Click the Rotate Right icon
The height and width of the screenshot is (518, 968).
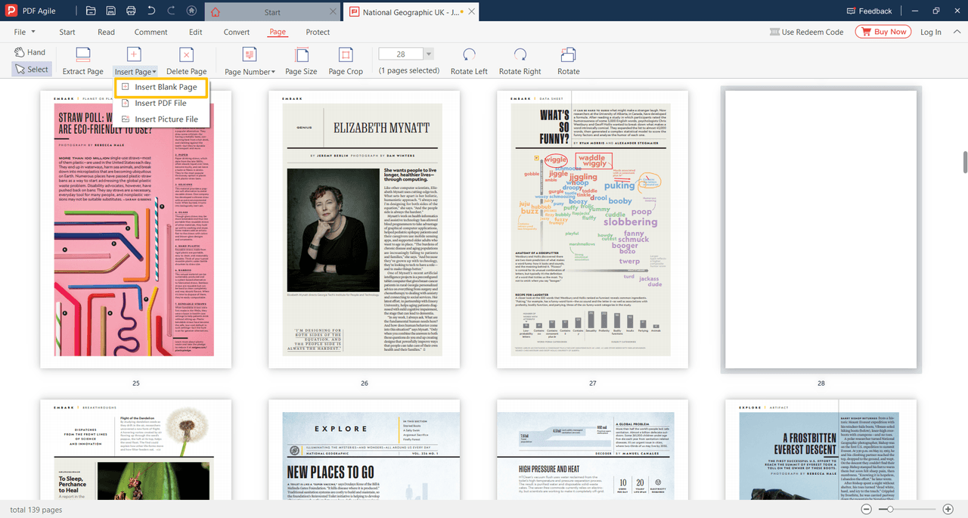pyautogui.click(x=520, y=60)
